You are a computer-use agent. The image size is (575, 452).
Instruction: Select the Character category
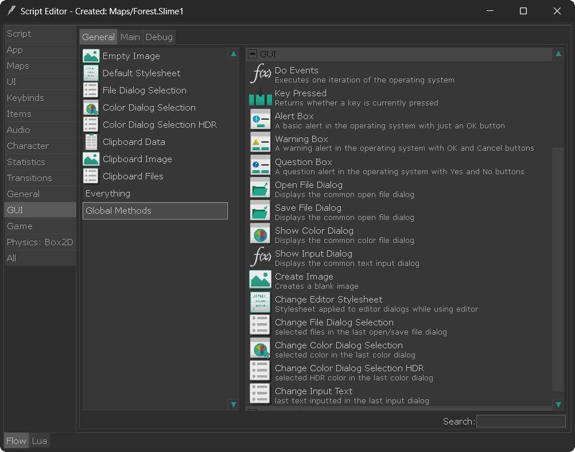pos(40,146)
